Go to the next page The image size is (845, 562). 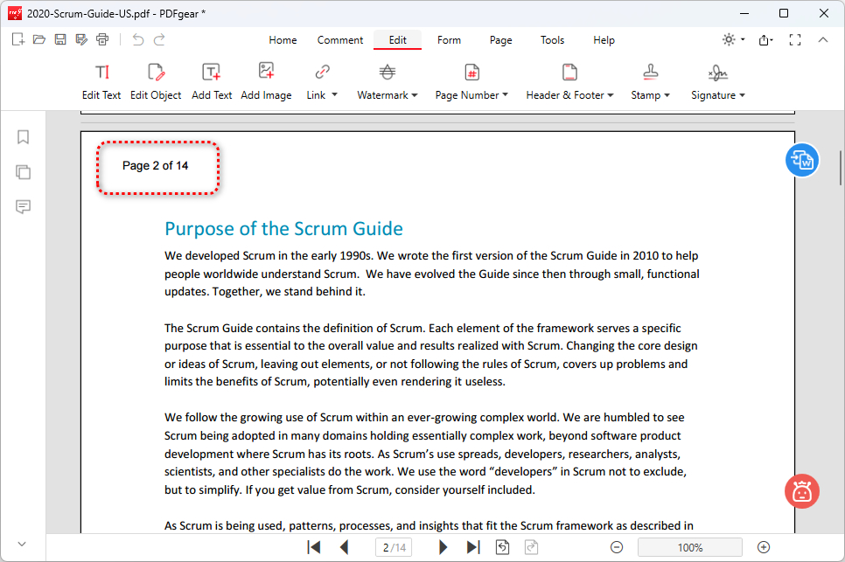click(443, 547)
